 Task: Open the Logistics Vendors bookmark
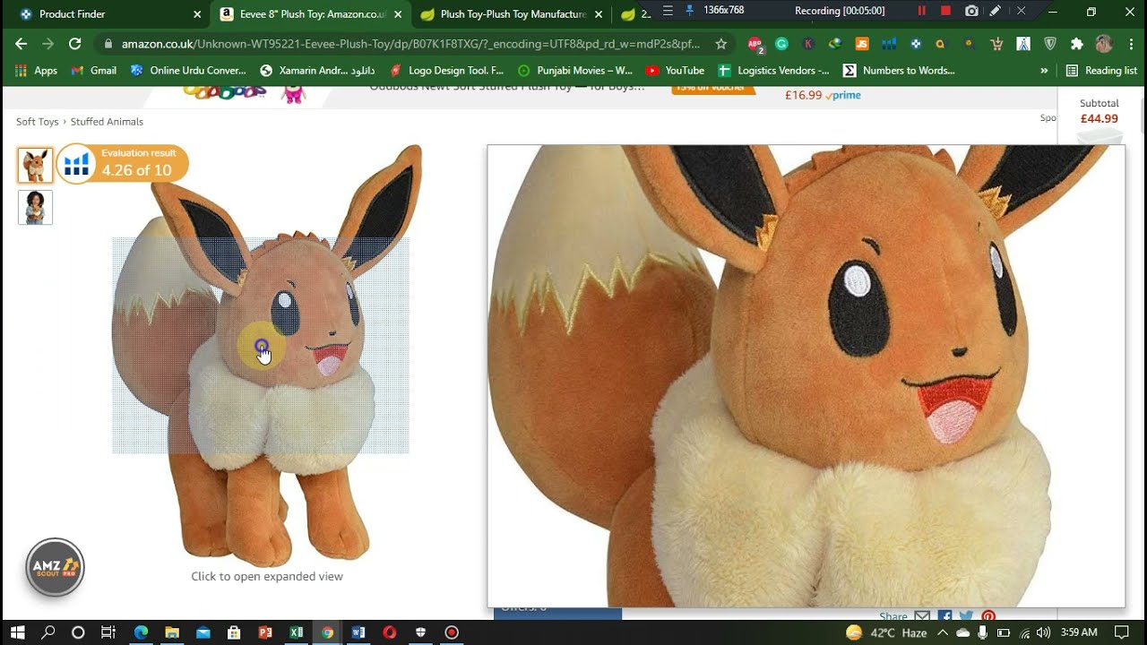tap(774, 71)
